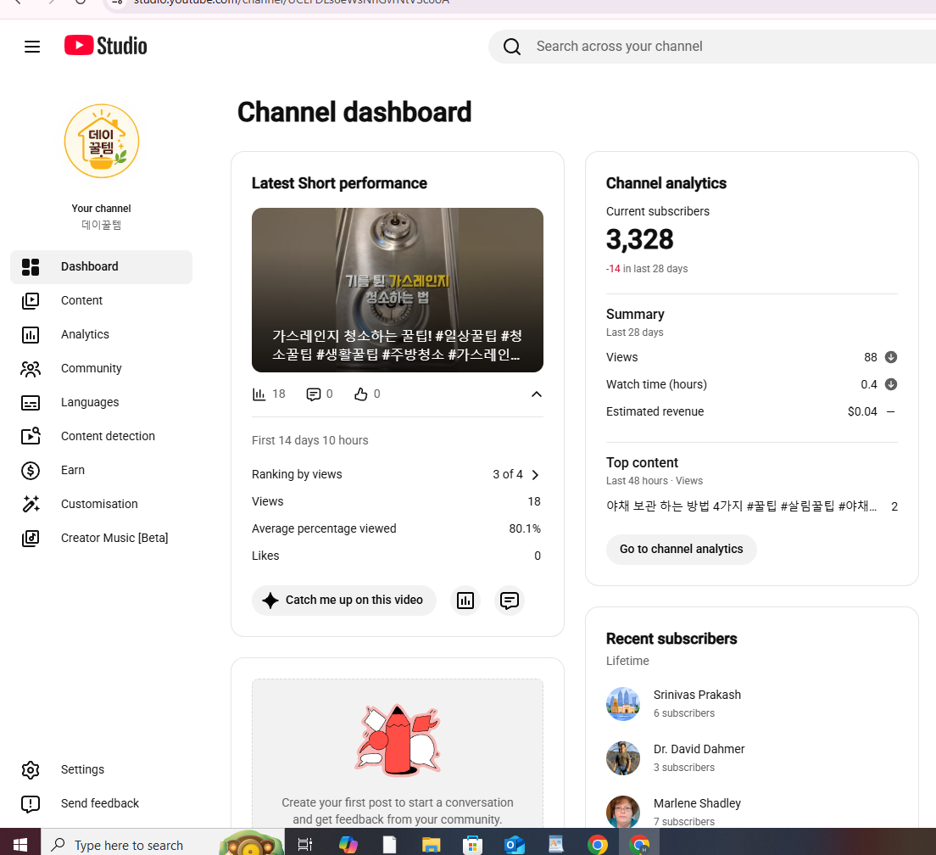Click the Send feedback exclamation icon
Image resolution: width=936 pixels, height=855 pixels.
tap(31, 804)
